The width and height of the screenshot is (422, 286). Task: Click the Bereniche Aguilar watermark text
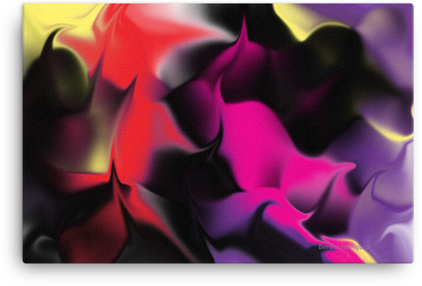[344, 247]
